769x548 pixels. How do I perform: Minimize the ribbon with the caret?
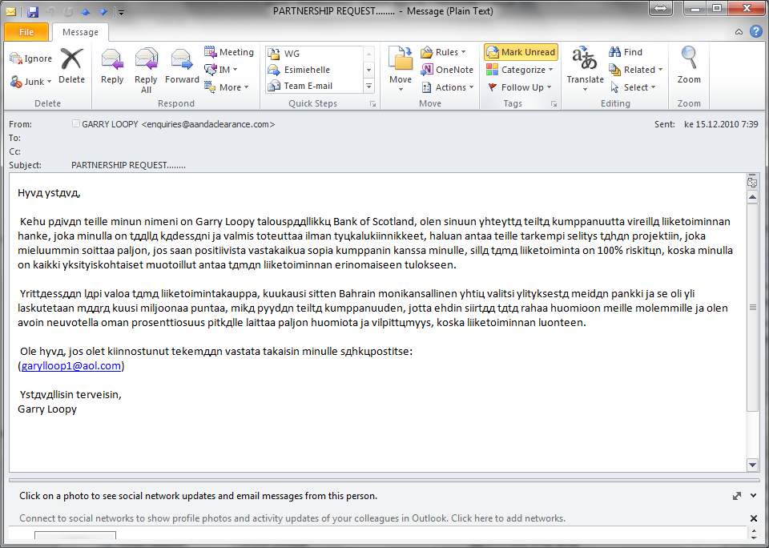tap(739, 32)
